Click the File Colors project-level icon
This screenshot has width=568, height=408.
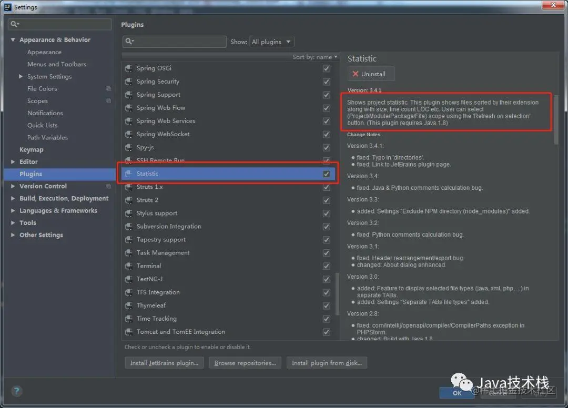[108, 89]
